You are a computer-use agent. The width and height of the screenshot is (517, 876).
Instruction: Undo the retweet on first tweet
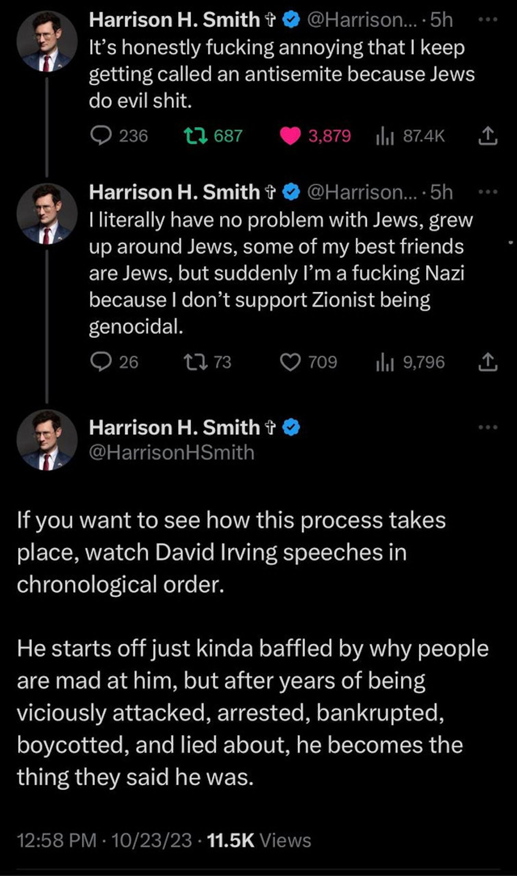tap(196, 136)
